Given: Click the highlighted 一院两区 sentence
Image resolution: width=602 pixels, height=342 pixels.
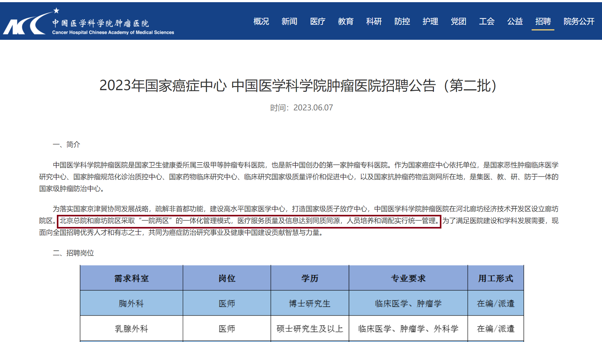Looking at the screenshot, I should [249, 221].
